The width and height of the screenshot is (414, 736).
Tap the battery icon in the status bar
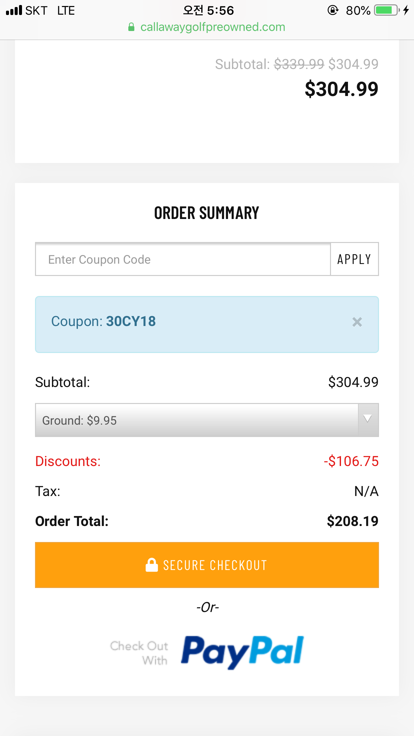tap(386, 10)
